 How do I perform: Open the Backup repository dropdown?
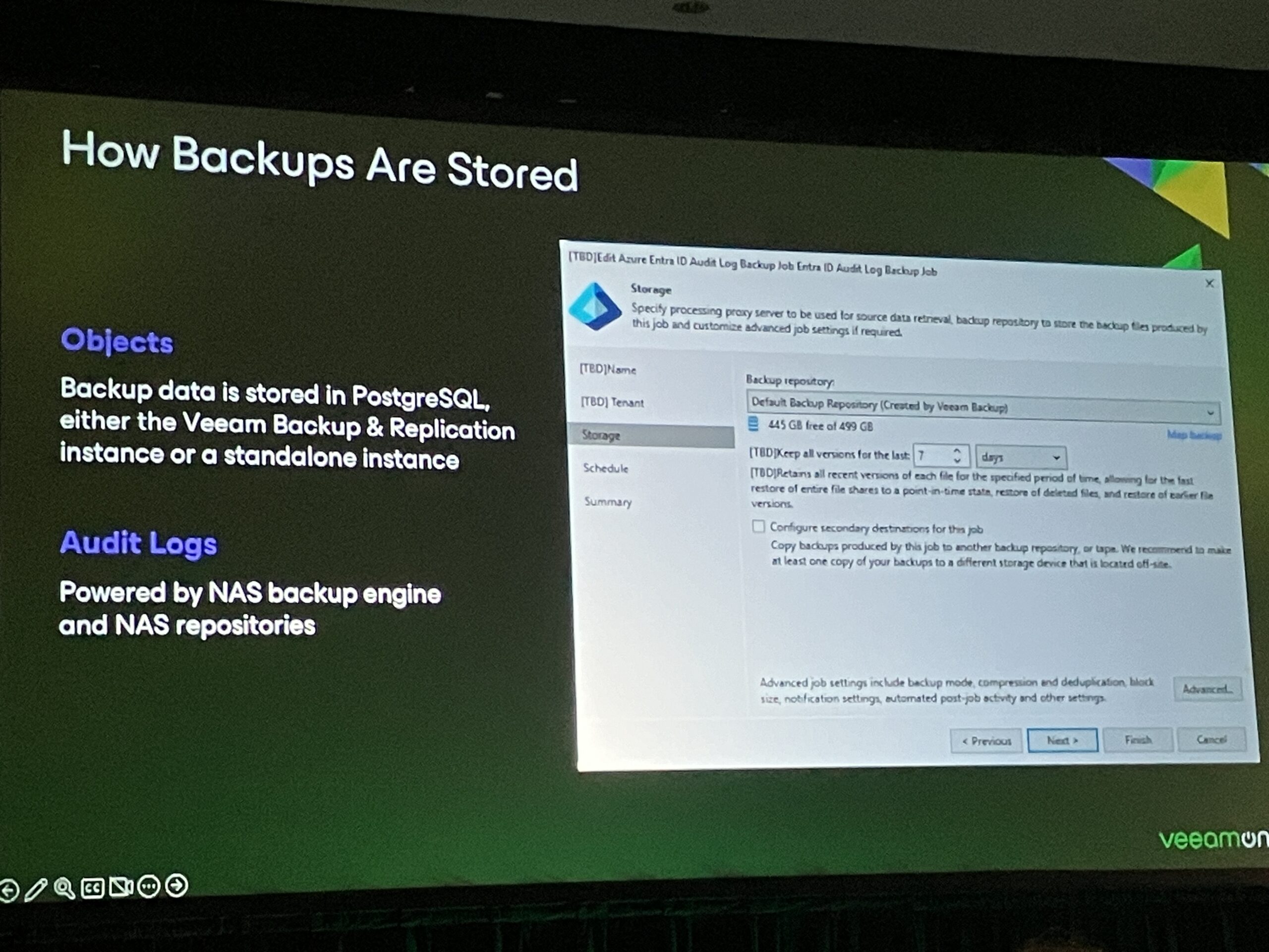click(x=982, y=408)
